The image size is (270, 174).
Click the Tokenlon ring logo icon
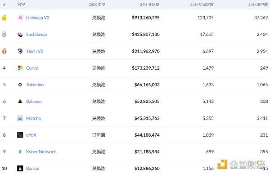click(x=20, y=85)
